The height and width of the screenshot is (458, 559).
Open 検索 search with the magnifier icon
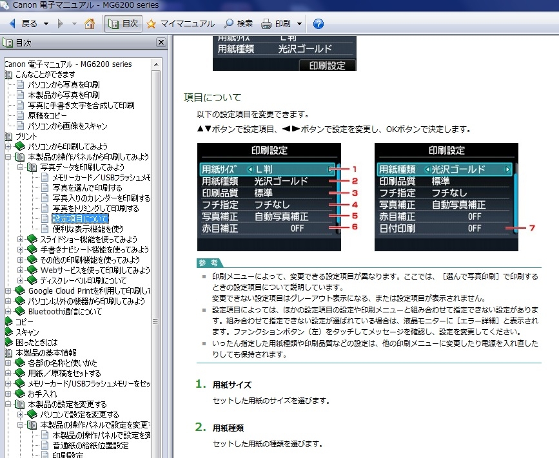coord(238,24)
